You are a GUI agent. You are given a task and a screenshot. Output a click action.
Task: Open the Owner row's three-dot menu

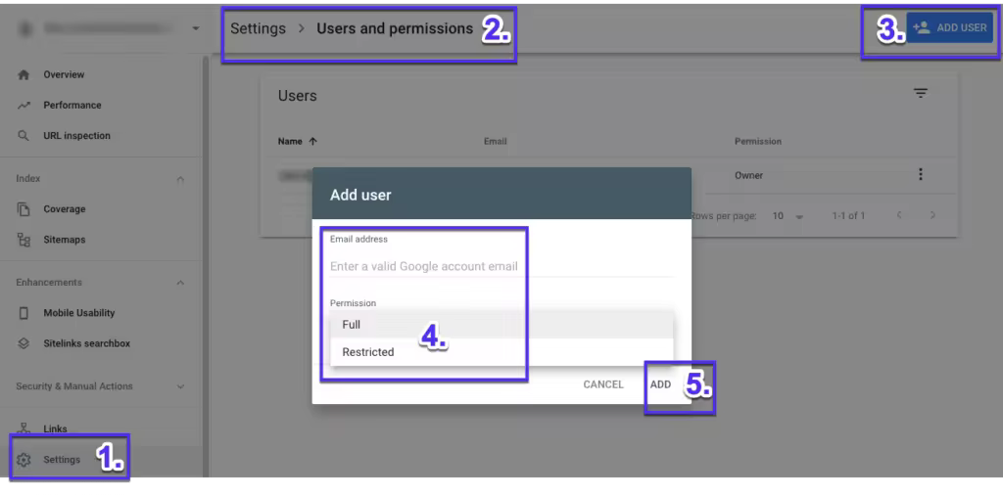point(920,174)
